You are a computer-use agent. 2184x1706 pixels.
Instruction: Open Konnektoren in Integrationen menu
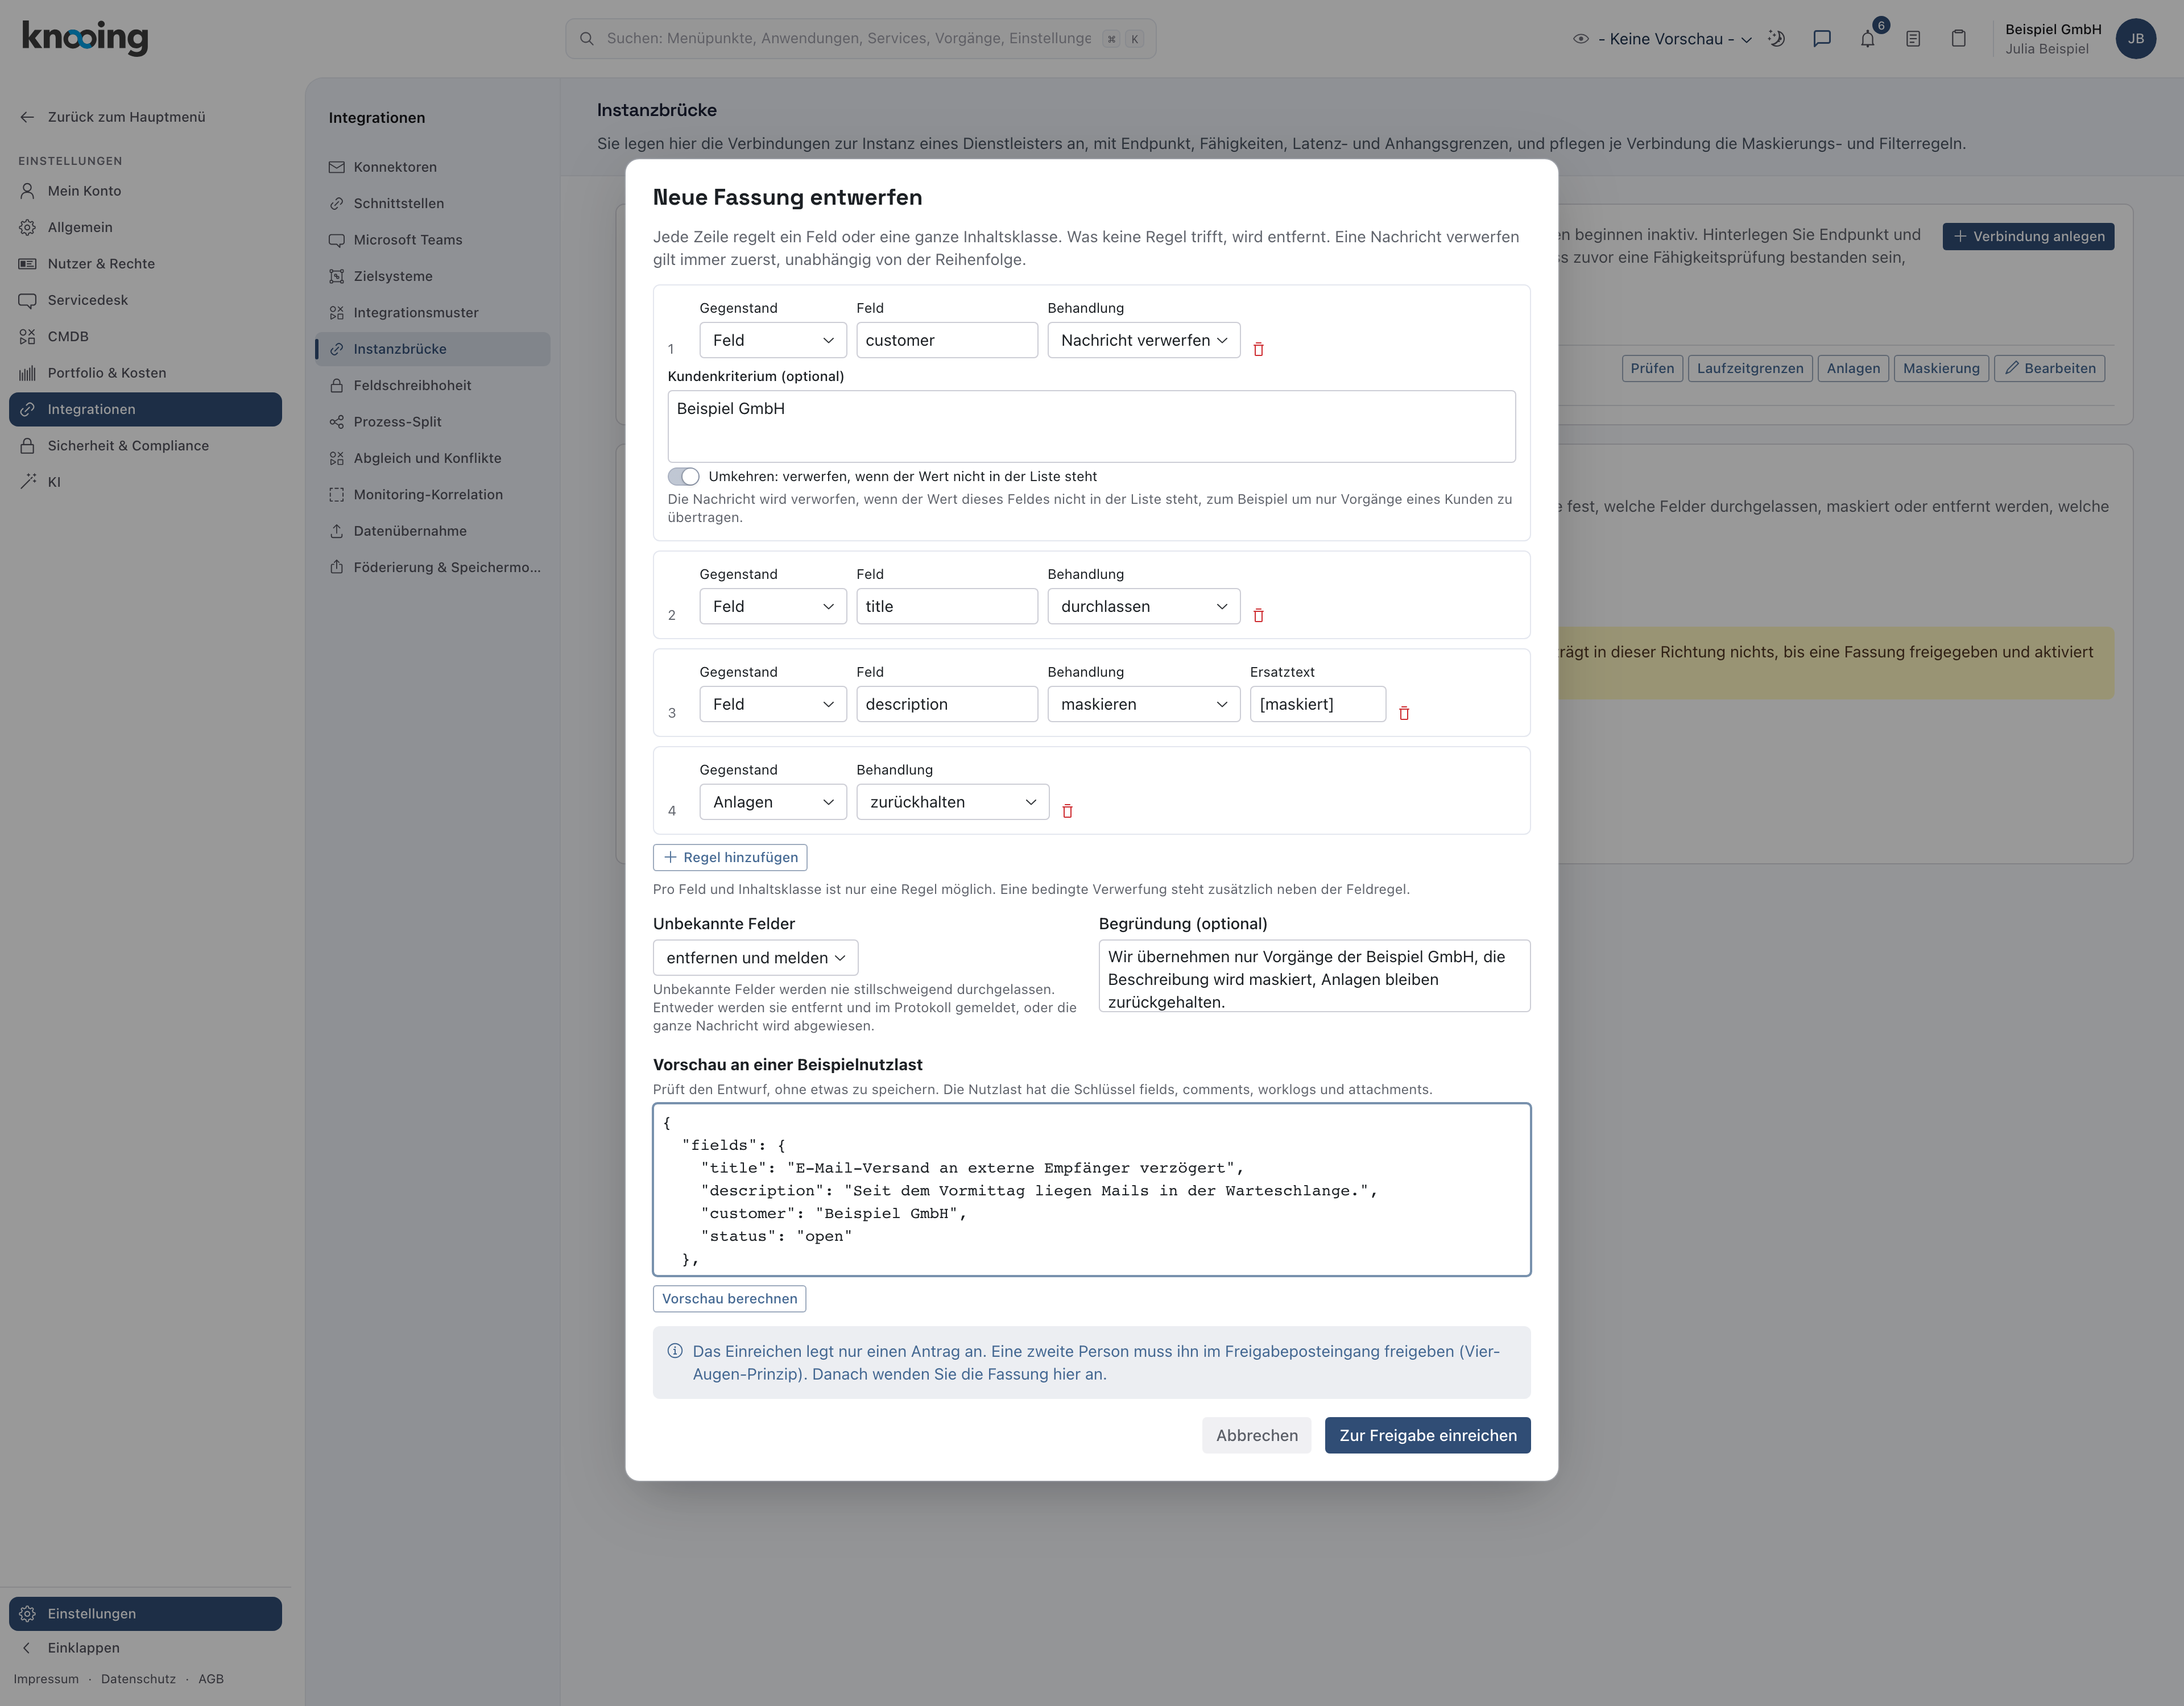432,167
